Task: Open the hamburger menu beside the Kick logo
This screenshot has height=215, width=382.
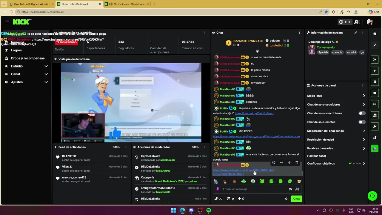Action: (7, 22)
